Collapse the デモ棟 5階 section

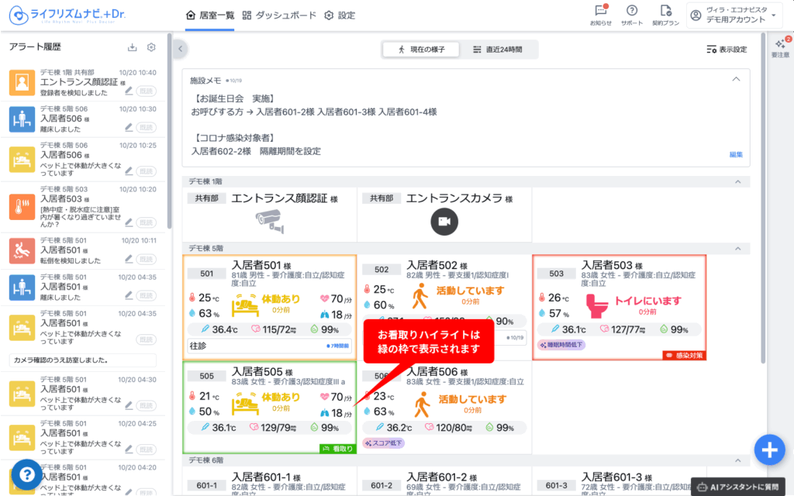click(x=737, y=248)
